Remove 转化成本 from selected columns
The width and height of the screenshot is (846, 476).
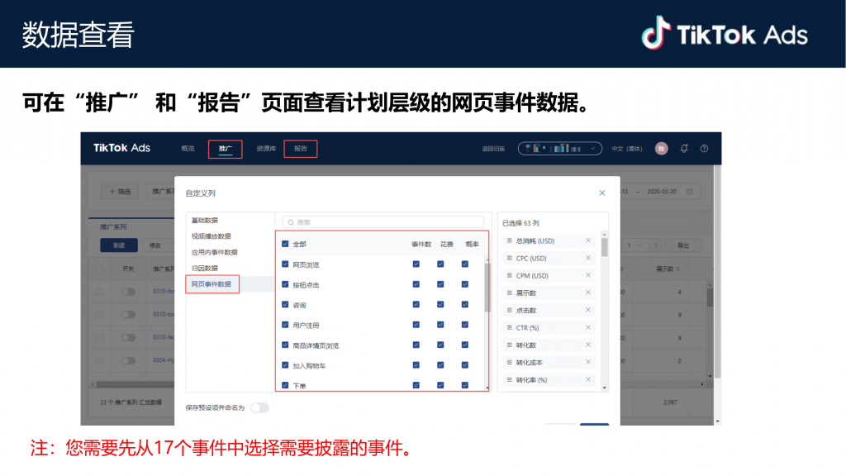588,362
